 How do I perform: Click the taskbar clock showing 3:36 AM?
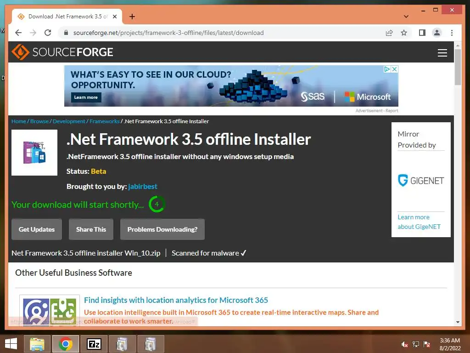[x=450, y=344]
